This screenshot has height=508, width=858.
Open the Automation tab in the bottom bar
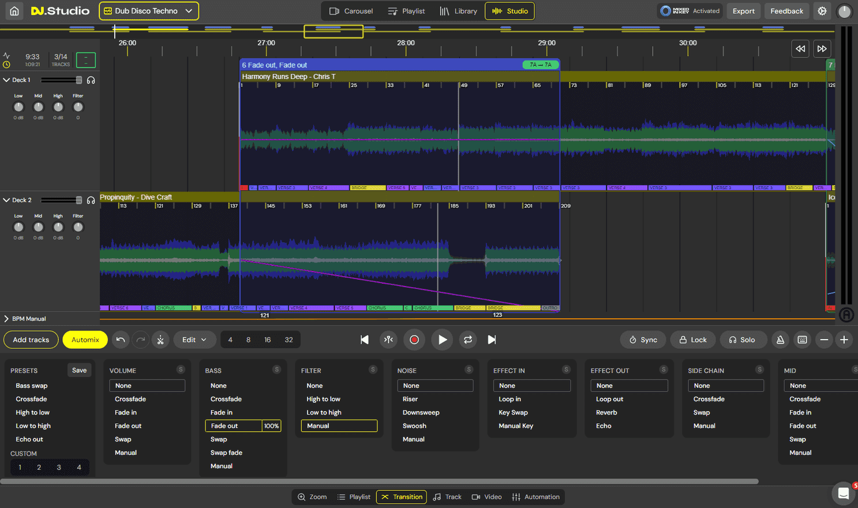[x=536, y=496]
